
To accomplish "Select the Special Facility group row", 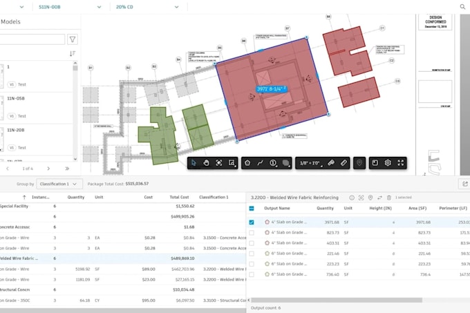I will (123, 207).
